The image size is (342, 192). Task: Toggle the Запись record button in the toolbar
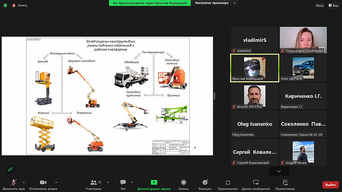click(183, 185)
